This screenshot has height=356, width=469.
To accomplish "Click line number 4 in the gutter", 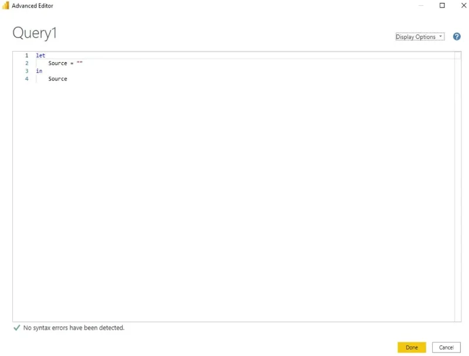I will coord(26,79).
